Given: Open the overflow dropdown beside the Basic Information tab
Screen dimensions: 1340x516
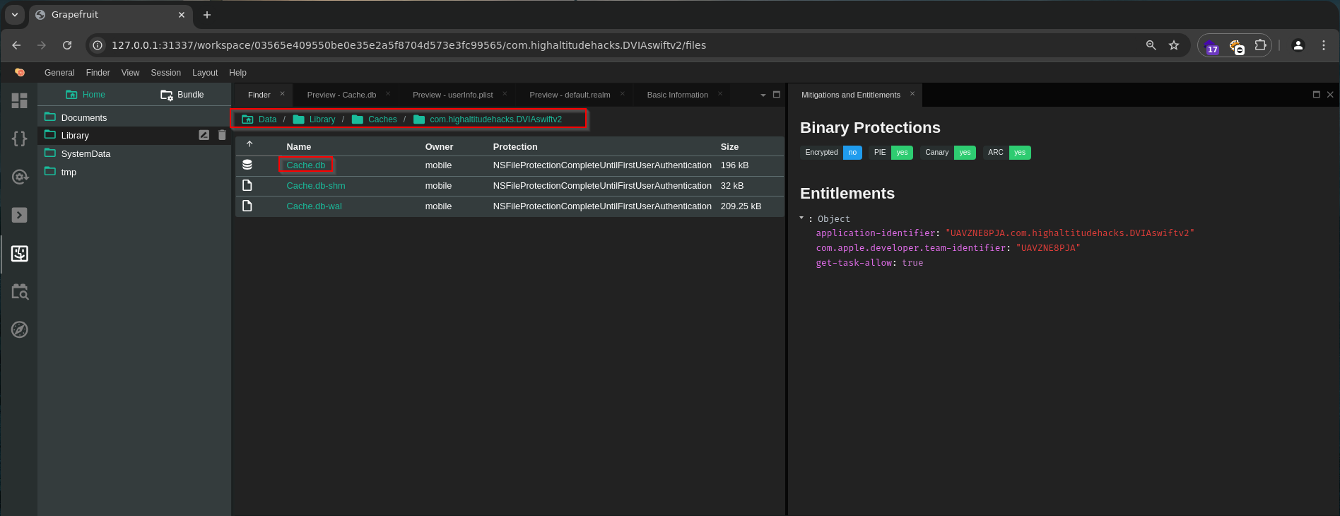Looking at the screenshot, I should point(763,95).
